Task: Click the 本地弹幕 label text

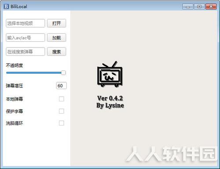Action: (x=15, y=99)
